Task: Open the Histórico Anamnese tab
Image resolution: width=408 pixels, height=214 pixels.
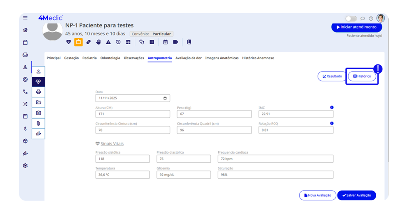Action: click(x=258, y=58)
